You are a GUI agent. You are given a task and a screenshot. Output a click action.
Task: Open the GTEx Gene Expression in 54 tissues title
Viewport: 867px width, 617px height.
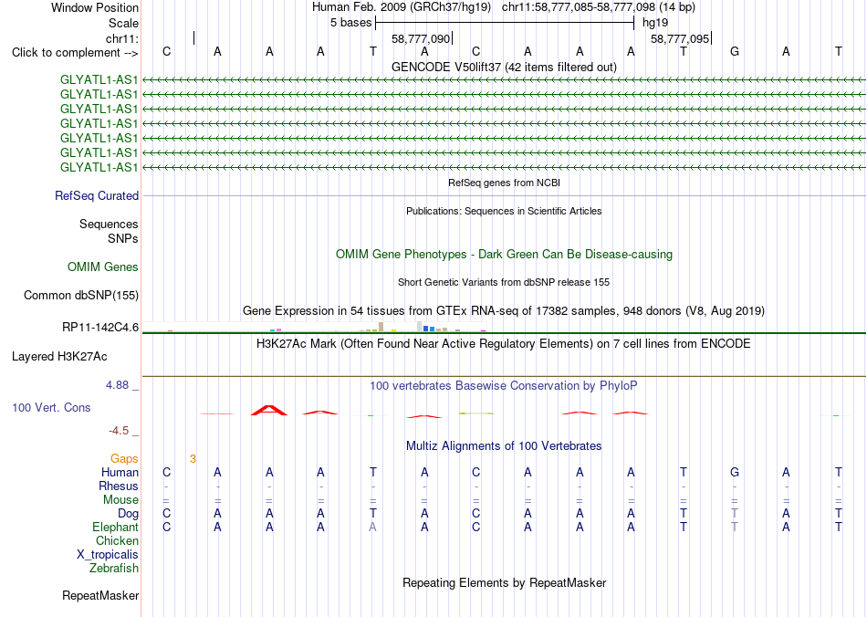click(504, 310)
